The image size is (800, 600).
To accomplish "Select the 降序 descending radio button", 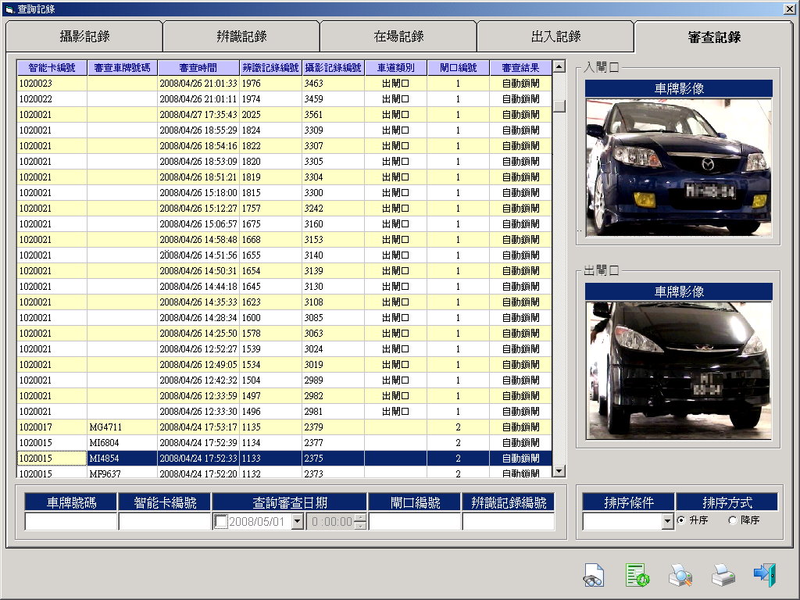I will [x=732, y=520].
